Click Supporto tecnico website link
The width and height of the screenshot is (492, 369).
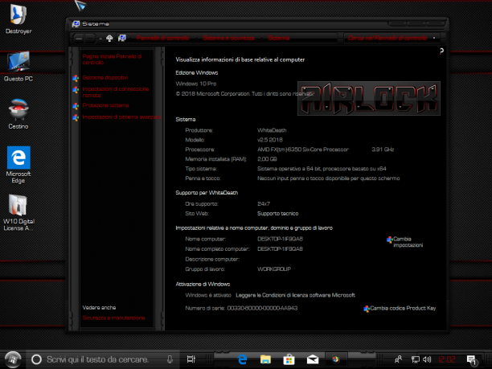click(277, 213)
